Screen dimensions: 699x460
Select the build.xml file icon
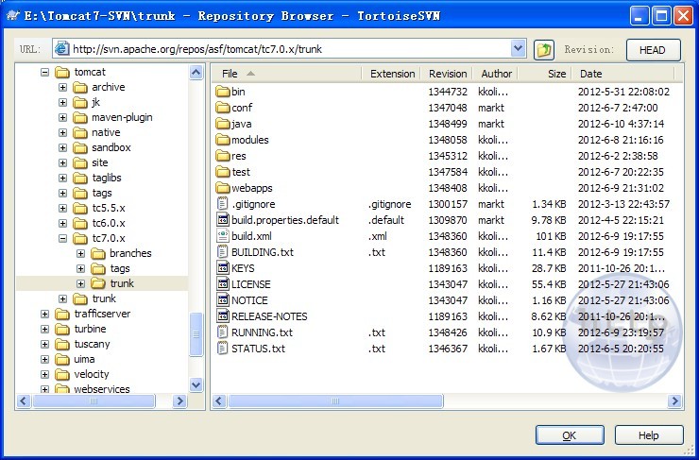(223, 236)
